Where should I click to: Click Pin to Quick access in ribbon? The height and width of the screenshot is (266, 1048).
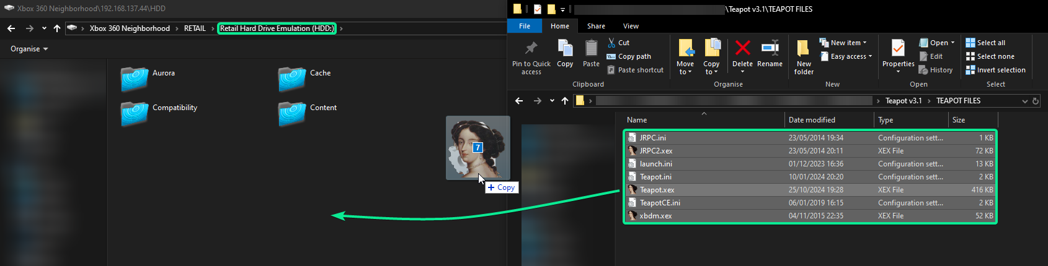click(x=531, y=57)
